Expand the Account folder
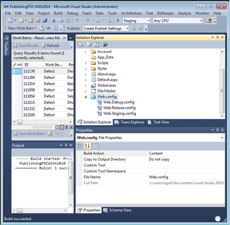The width and height of the screenshot is (230, 225). 86,52
